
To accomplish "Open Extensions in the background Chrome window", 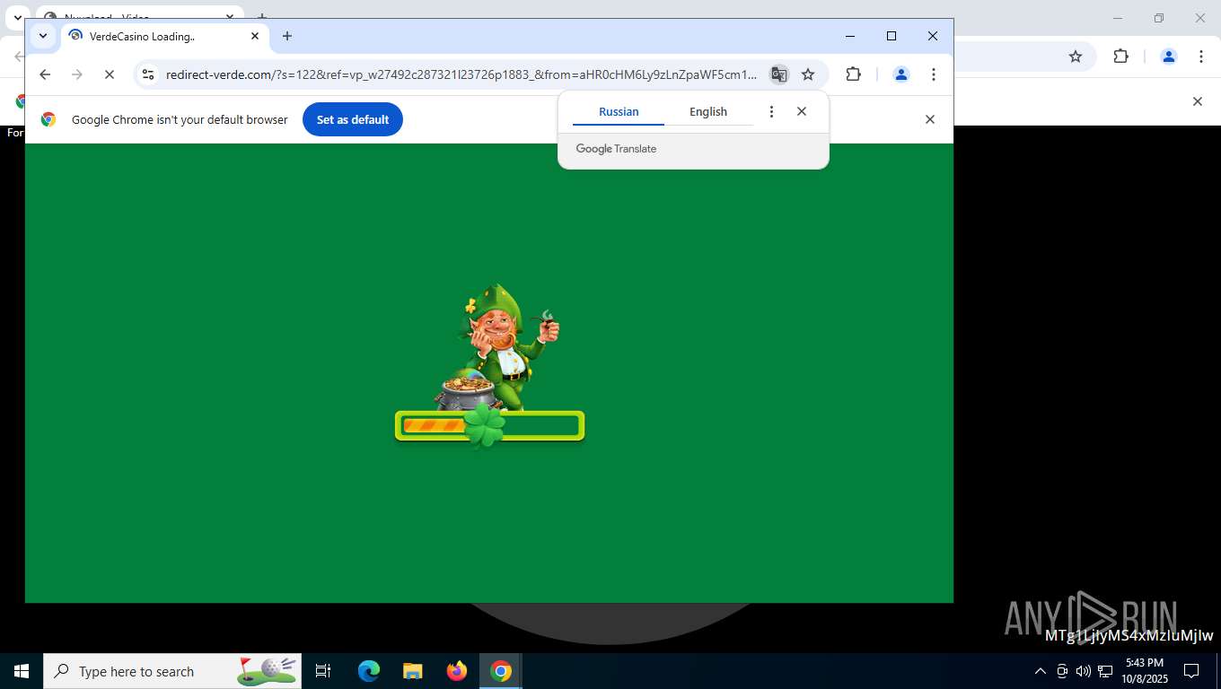I will point(1120,57).
